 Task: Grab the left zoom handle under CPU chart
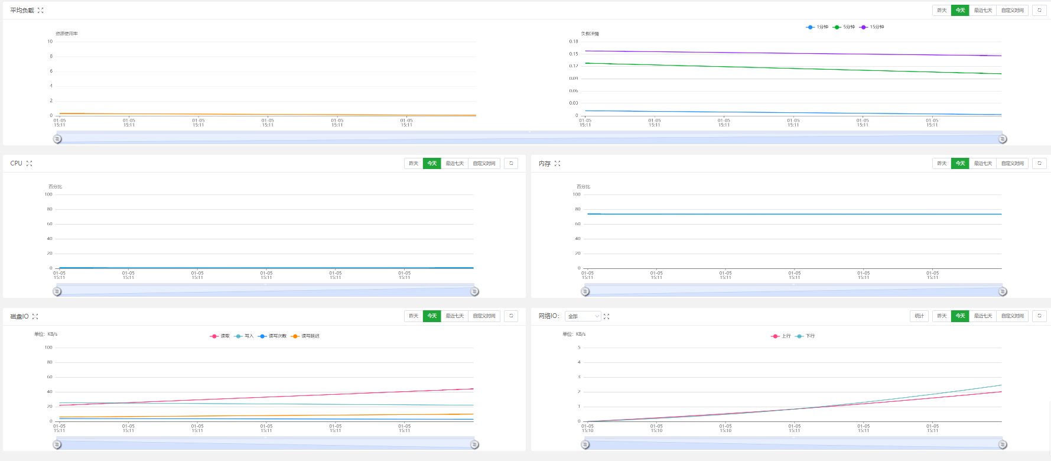click(x=57, y=291)
